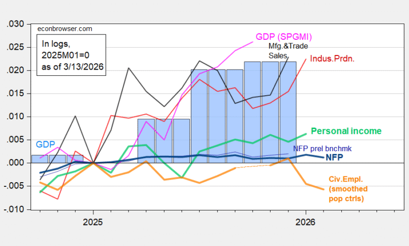
Task: Click the .030 y-axis tick label
Action: coord(16,24)
